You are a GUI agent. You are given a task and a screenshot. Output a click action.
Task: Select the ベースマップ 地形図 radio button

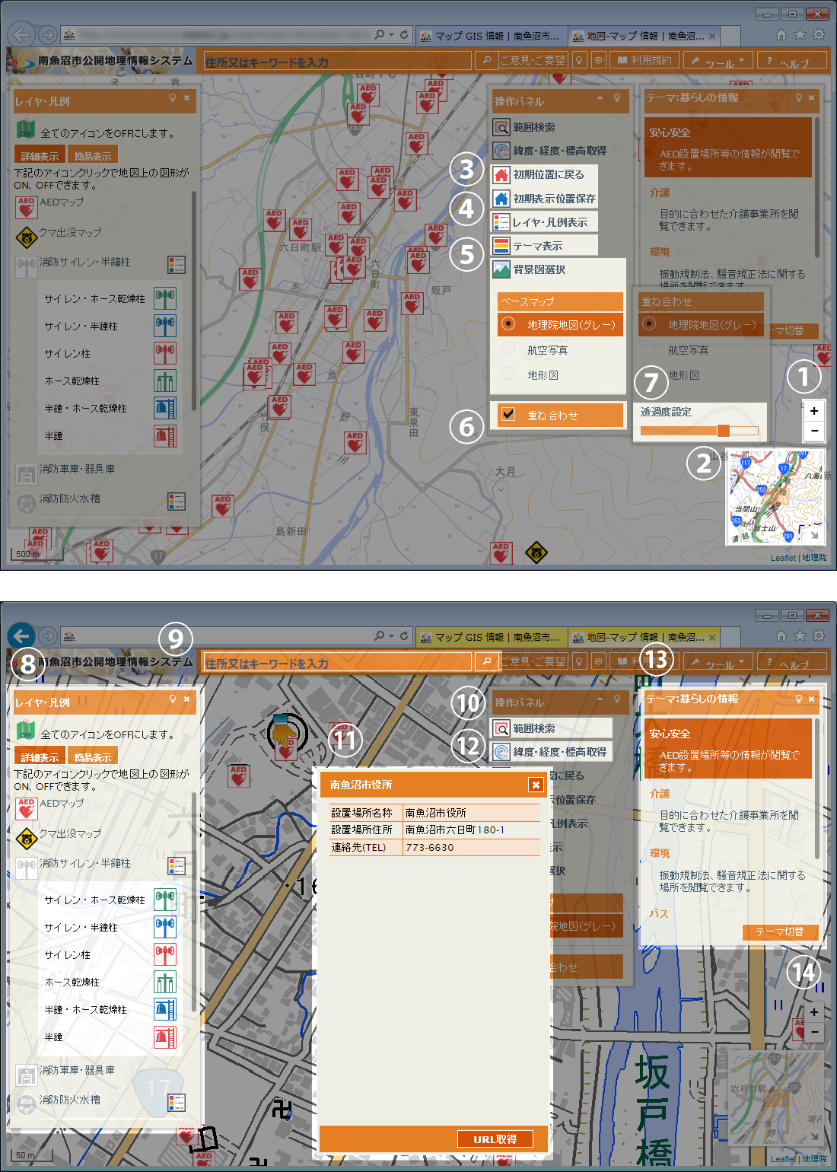click(x=508, y=374)
